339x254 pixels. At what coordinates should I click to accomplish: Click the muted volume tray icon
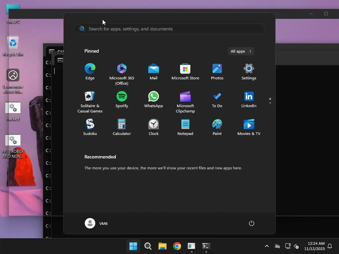296,246
